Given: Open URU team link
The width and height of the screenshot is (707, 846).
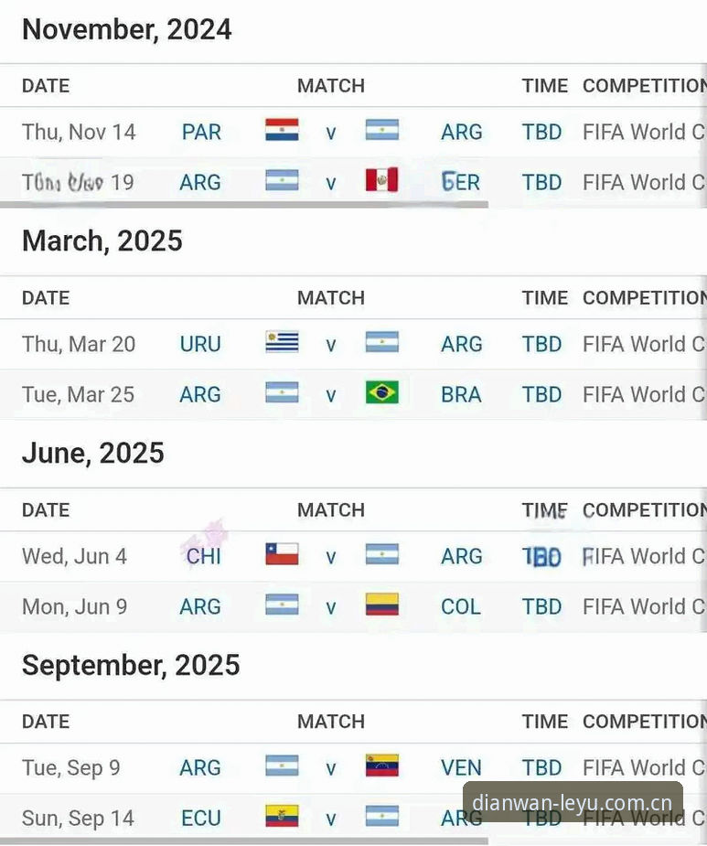Looking at the screenshot, I should click(200, 344).
